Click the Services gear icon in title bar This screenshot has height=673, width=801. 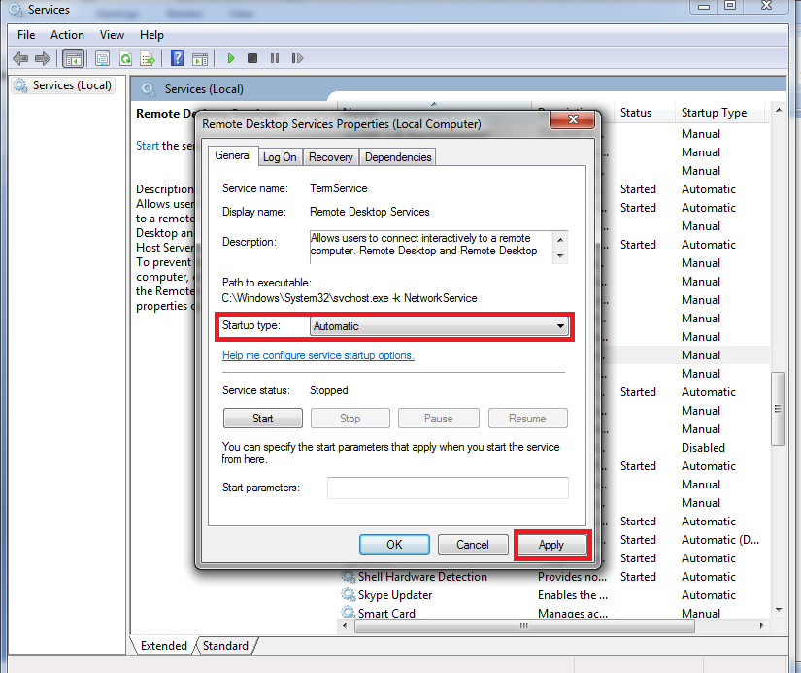16,10
